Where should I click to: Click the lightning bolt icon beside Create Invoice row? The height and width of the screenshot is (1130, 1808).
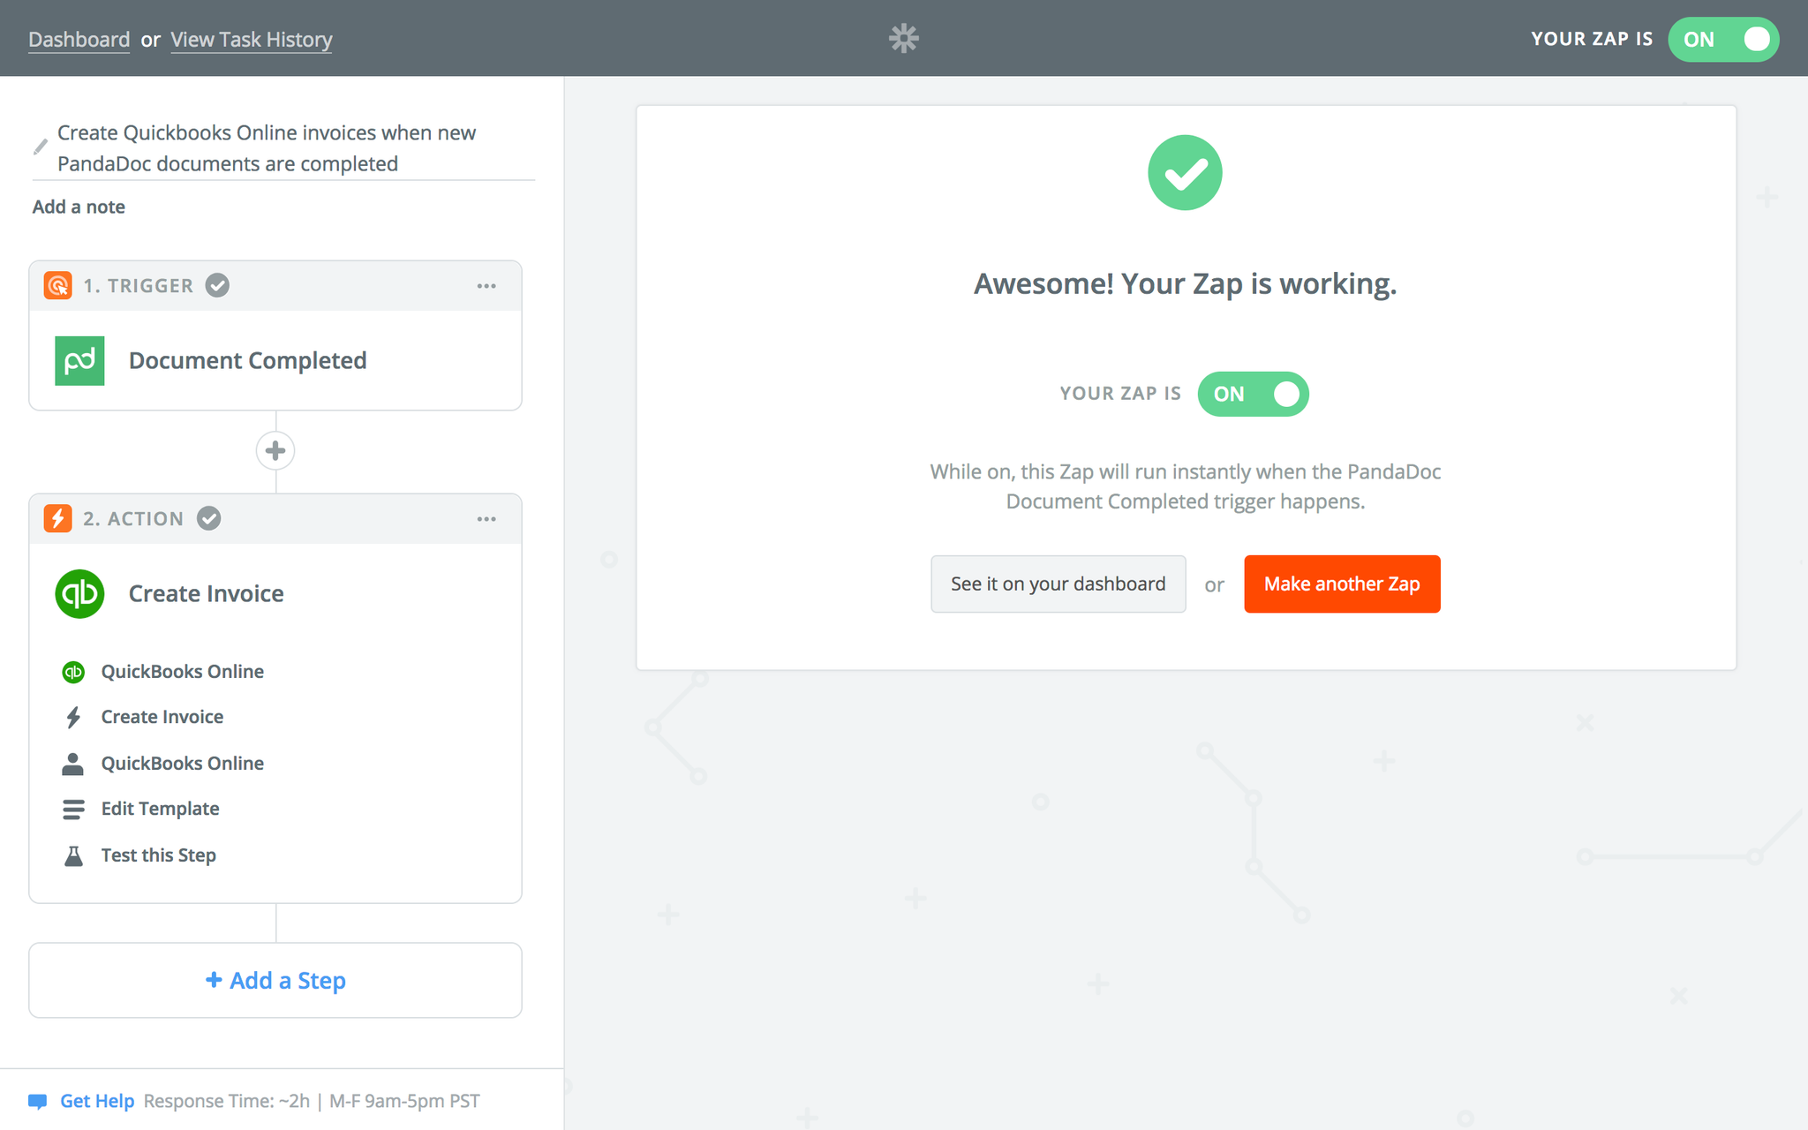(73, 717)
